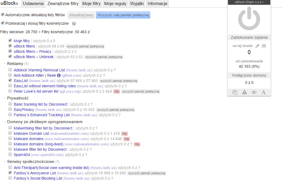Clear cache for EasyPrivacy list
Screen dimensions: 282x182
coord(115,110)
